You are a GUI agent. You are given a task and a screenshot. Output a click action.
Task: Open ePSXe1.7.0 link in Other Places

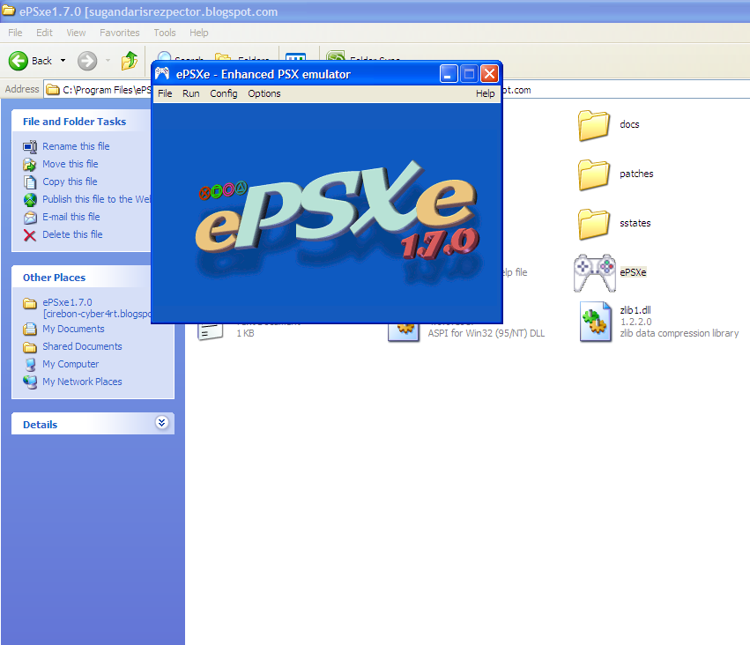tap(97, 308)
